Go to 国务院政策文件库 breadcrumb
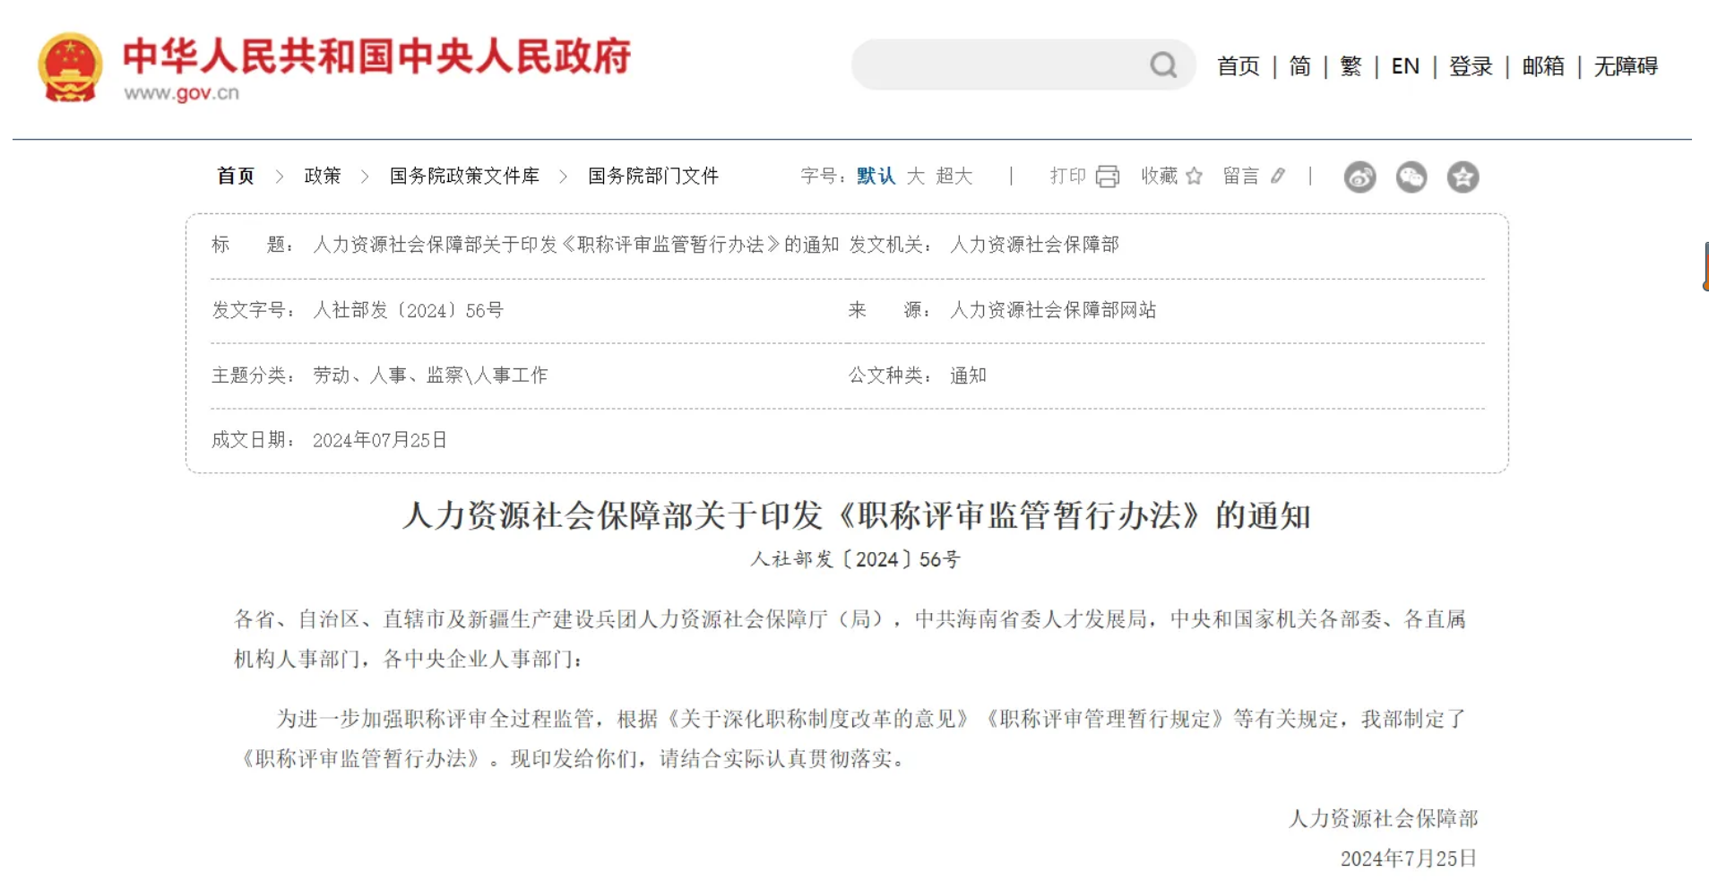The height and width of the screenshot is (881, 1709). (464, 176)
